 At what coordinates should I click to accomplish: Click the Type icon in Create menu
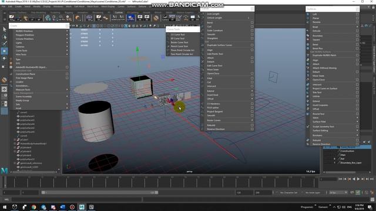pos(11,59)
